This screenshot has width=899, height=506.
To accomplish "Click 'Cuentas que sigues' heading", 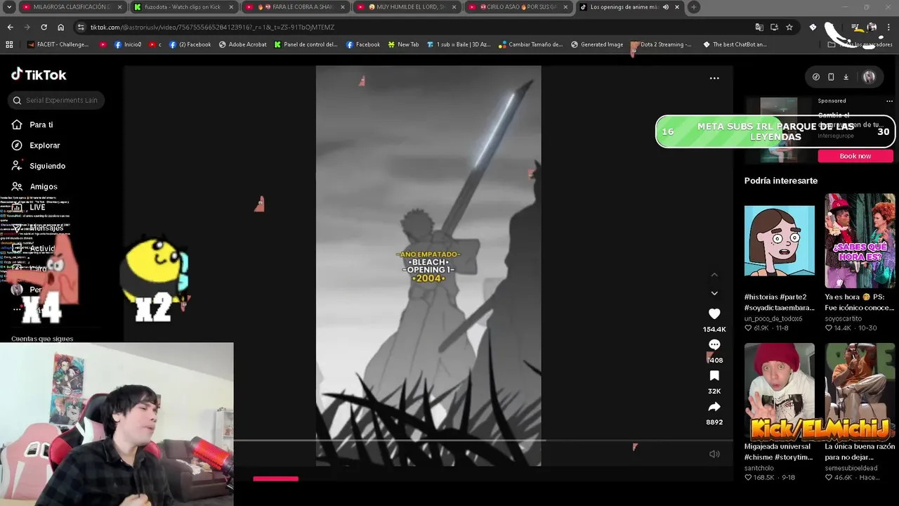I will coord(42,339).
